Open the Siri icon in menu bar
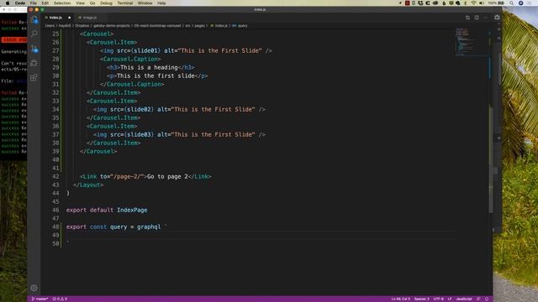538x302 pixels. tap(521, 3)
